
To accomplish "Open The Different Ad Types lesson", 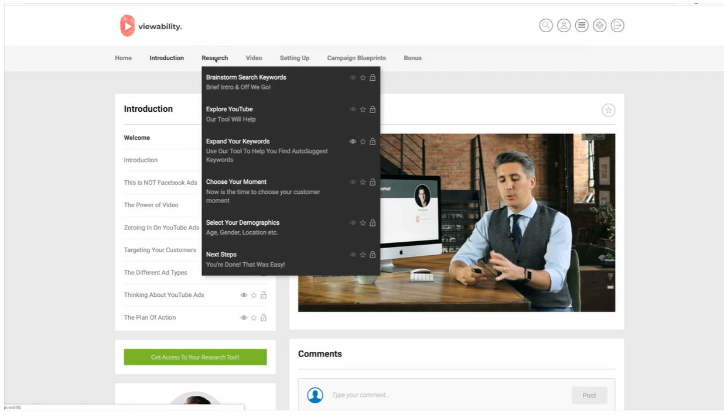I will click(156, 273).
